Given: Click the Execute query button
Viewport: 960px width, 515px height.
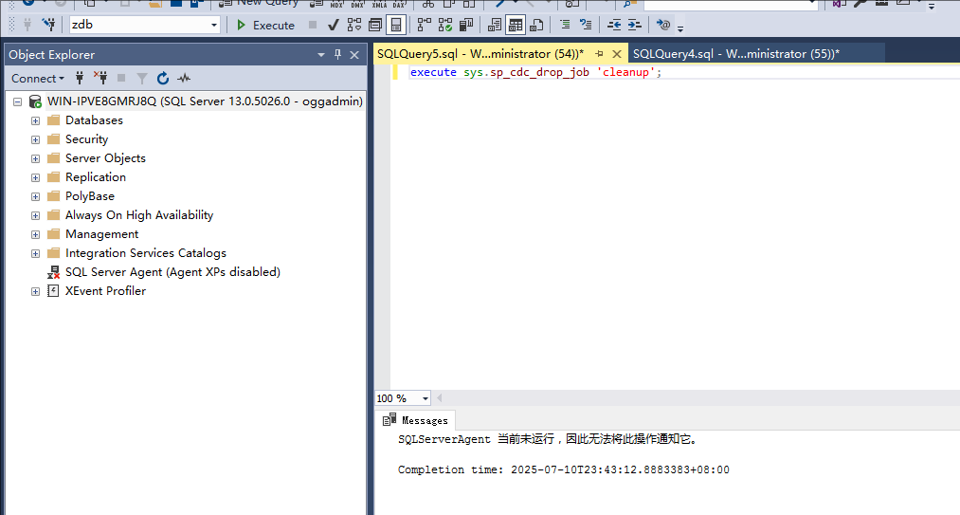Looking at the screenshot, I should 265,26.
